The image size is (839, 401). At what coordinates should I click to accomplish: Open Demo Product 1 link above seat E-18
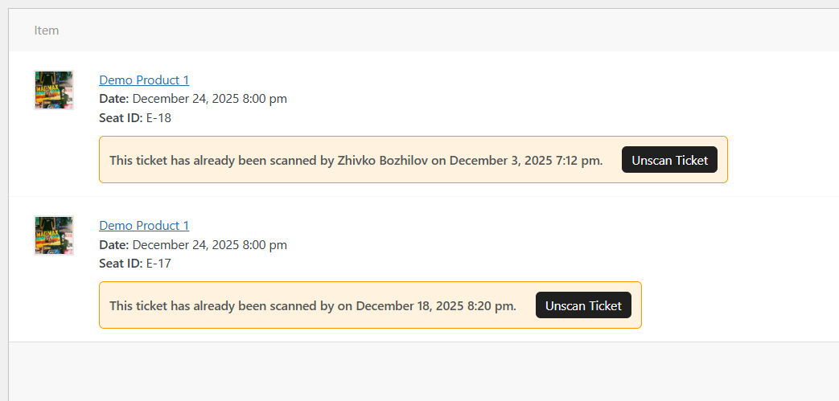coord(144,80)
